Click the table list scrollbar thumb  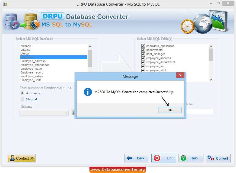point(211,55)
